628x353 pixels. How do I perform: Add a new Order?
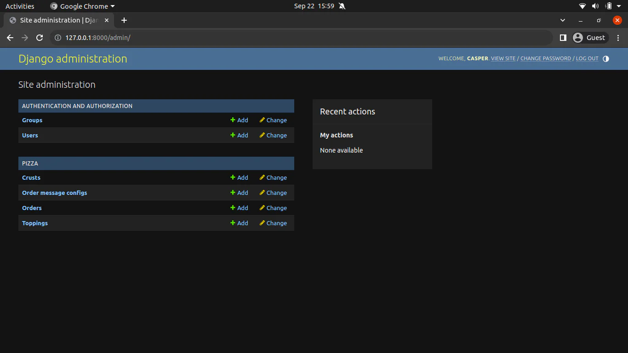click(239, 208)
